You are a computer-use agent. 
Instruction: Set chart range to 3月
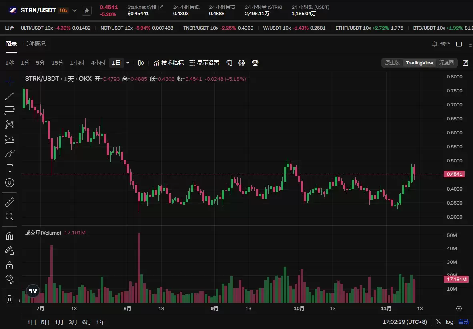[73, 322]
